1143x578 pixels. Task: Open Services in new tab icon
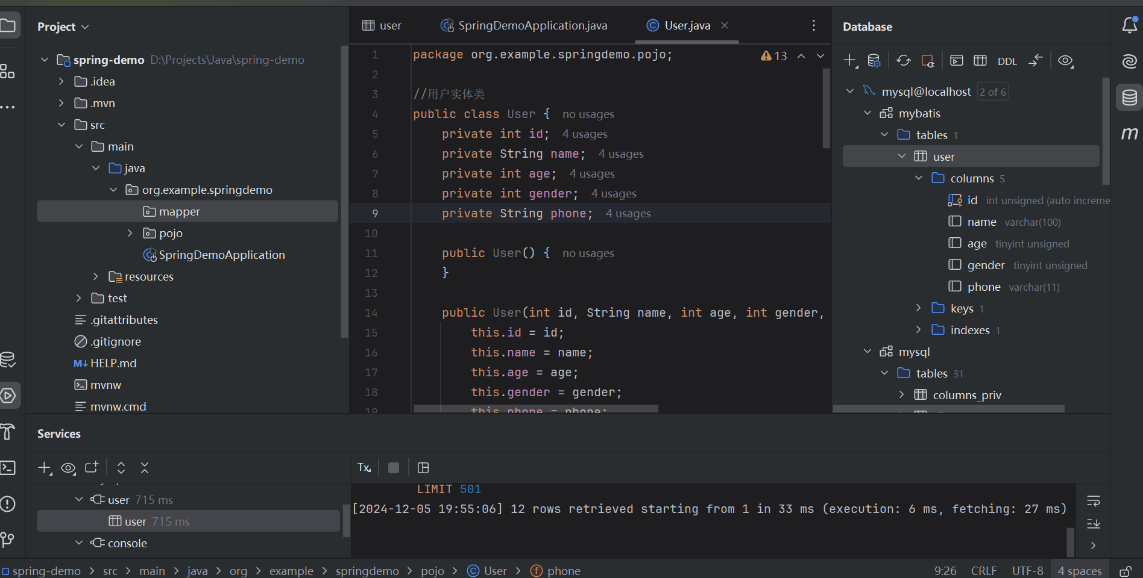coord(92,467)
